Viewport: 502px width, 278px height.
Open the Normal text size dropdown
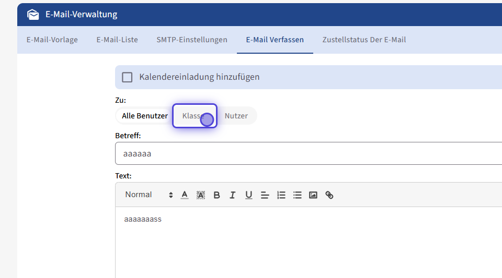pos(149,195)
